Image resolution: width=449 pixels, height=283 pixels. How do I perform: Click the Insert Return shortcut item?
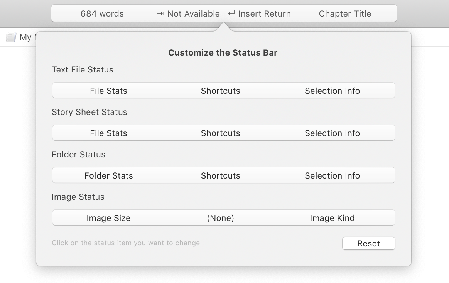click(260, 14)
